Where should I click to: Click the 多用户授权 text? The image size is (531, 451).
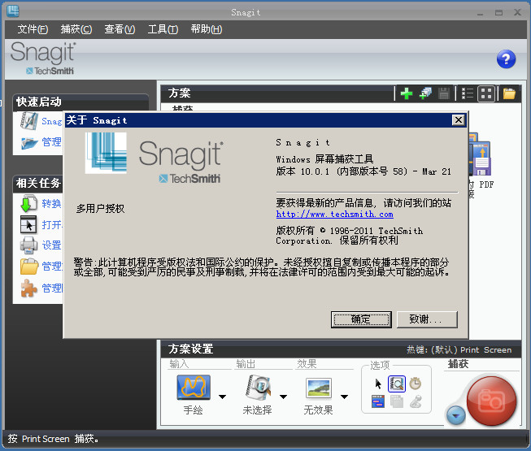point(100,209)
